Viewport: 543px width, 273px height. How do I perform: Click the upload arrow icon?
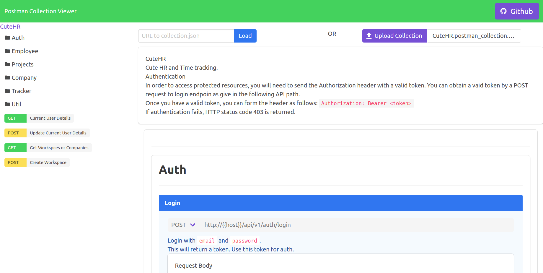(369, 36)
